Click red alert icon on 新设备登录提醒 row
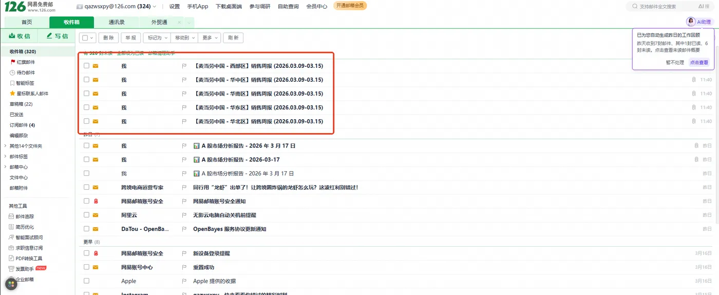The width and height of the screenshot is (719, 295). coord(96,253)
